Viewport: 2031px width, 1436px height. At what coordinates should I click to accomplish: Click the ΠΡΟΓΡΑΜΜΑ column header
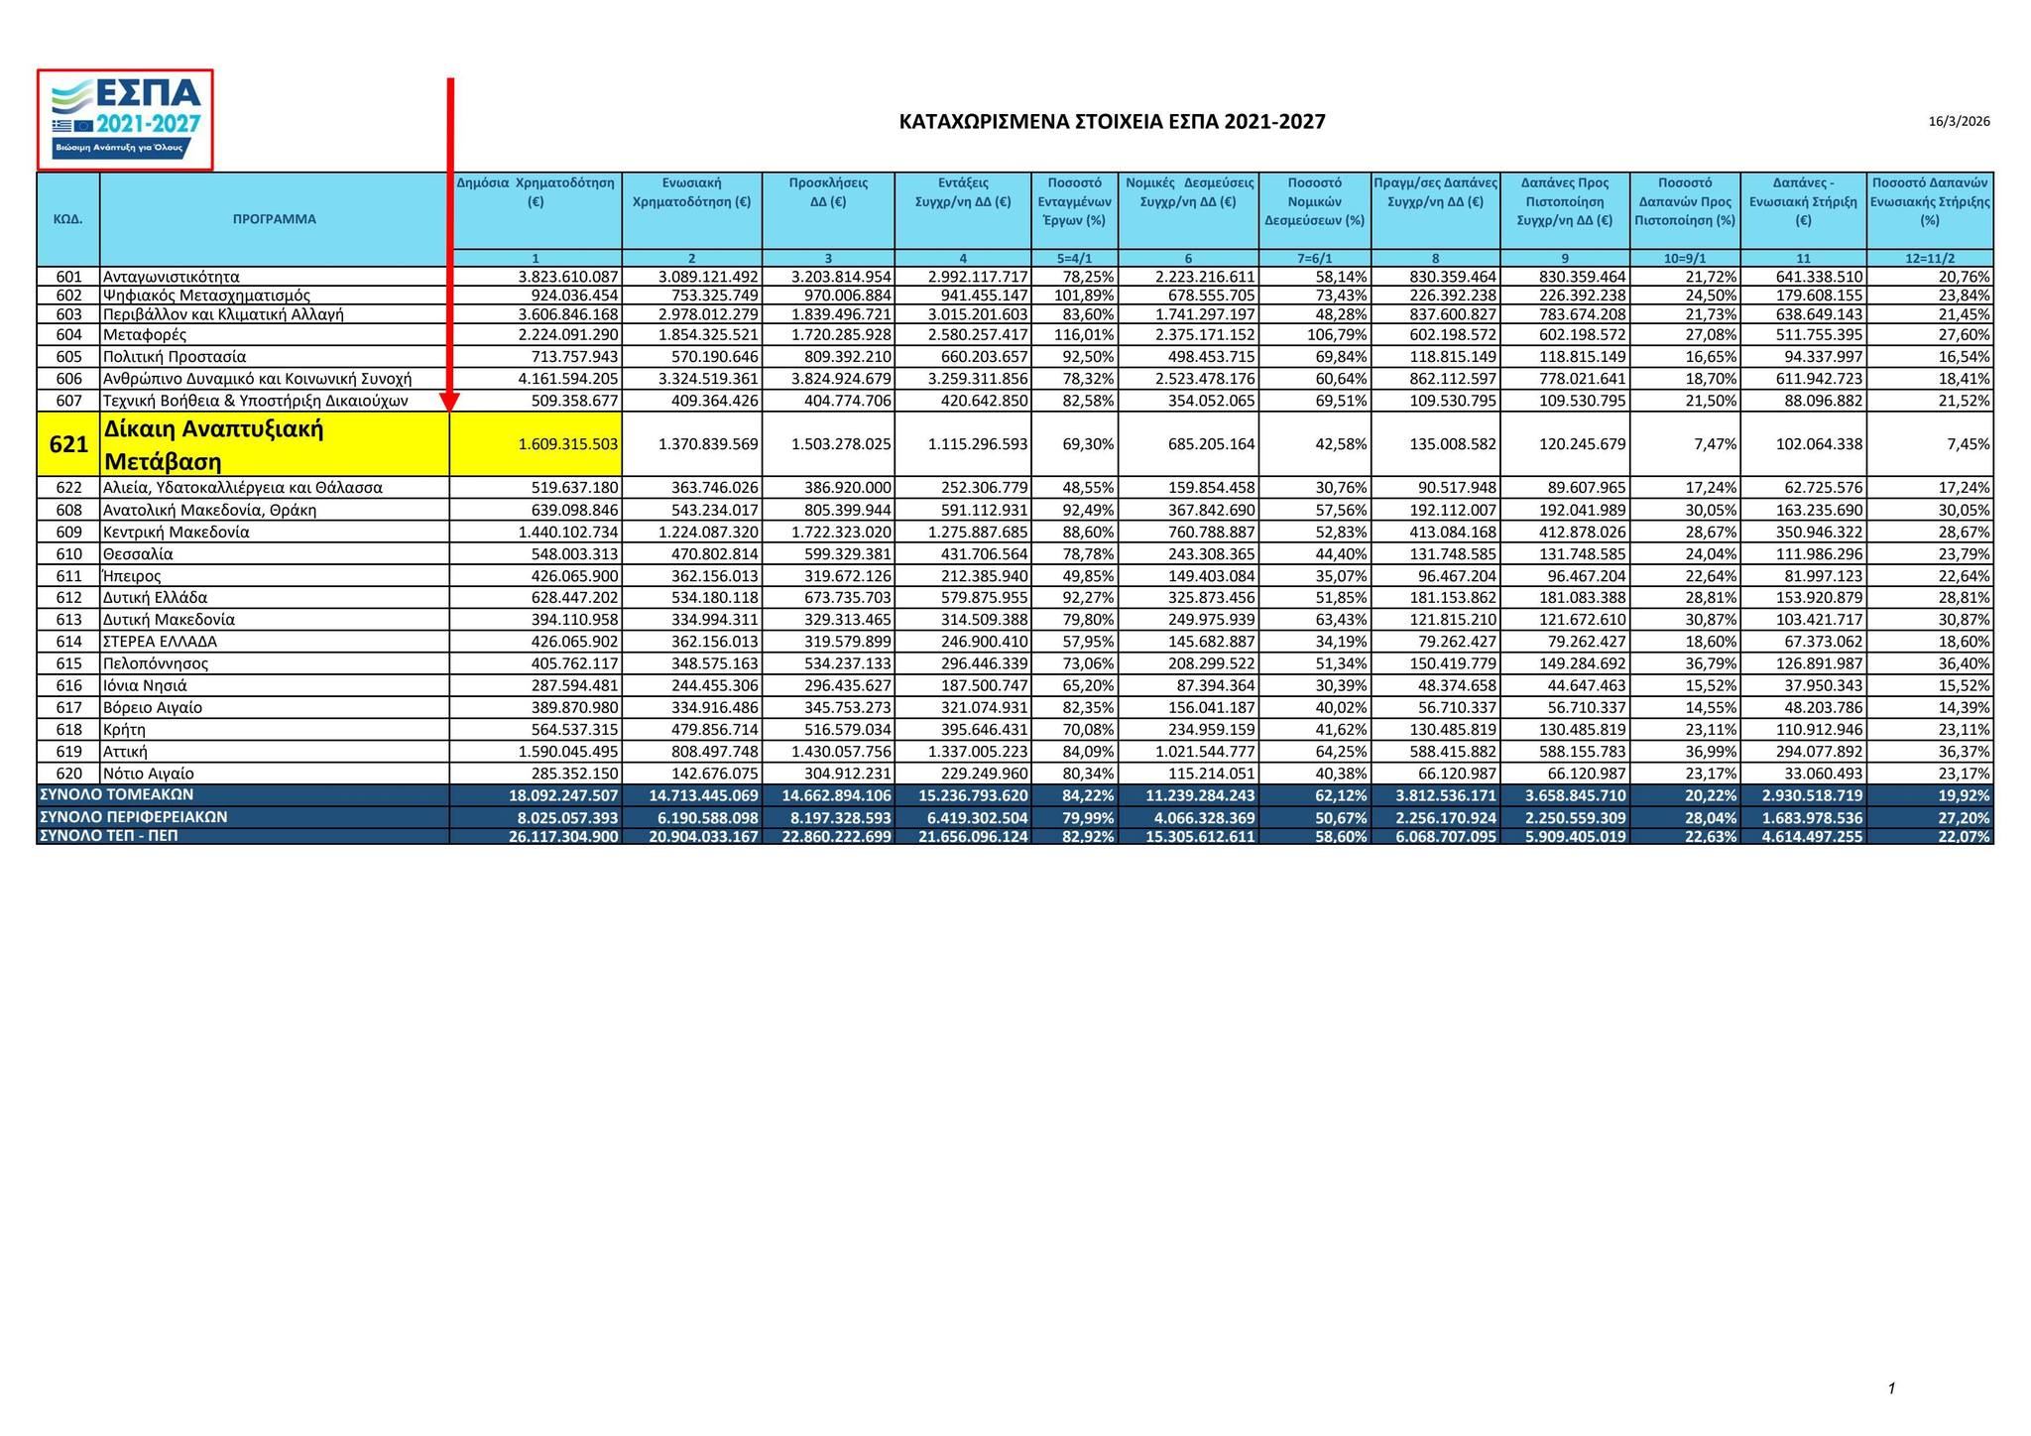(x=274, y=219)
